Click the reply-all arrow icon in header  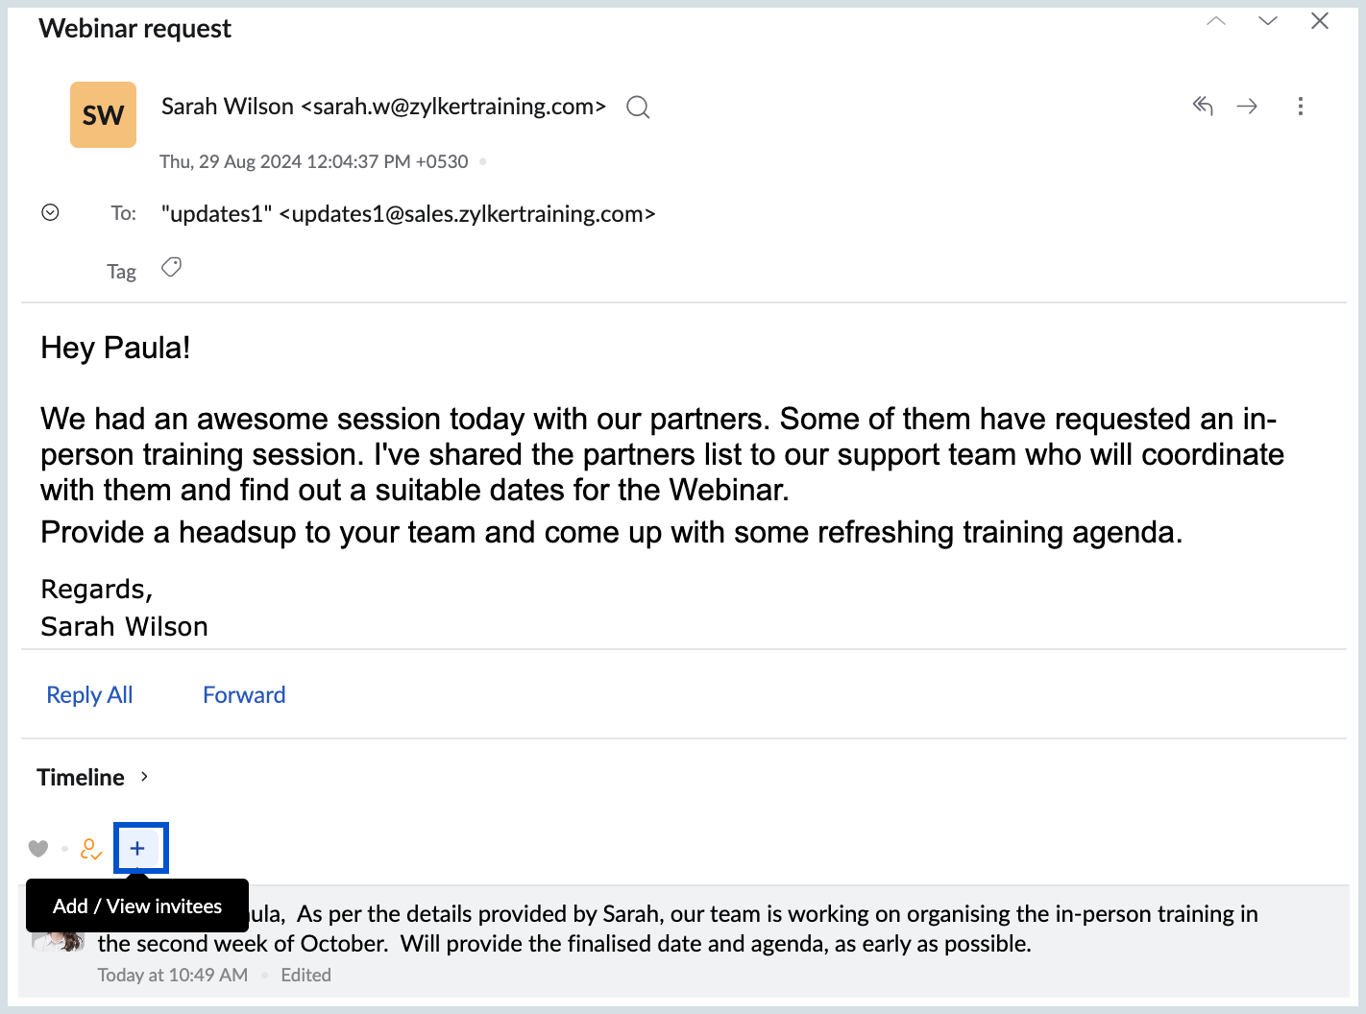click(x=1203, y=106)
